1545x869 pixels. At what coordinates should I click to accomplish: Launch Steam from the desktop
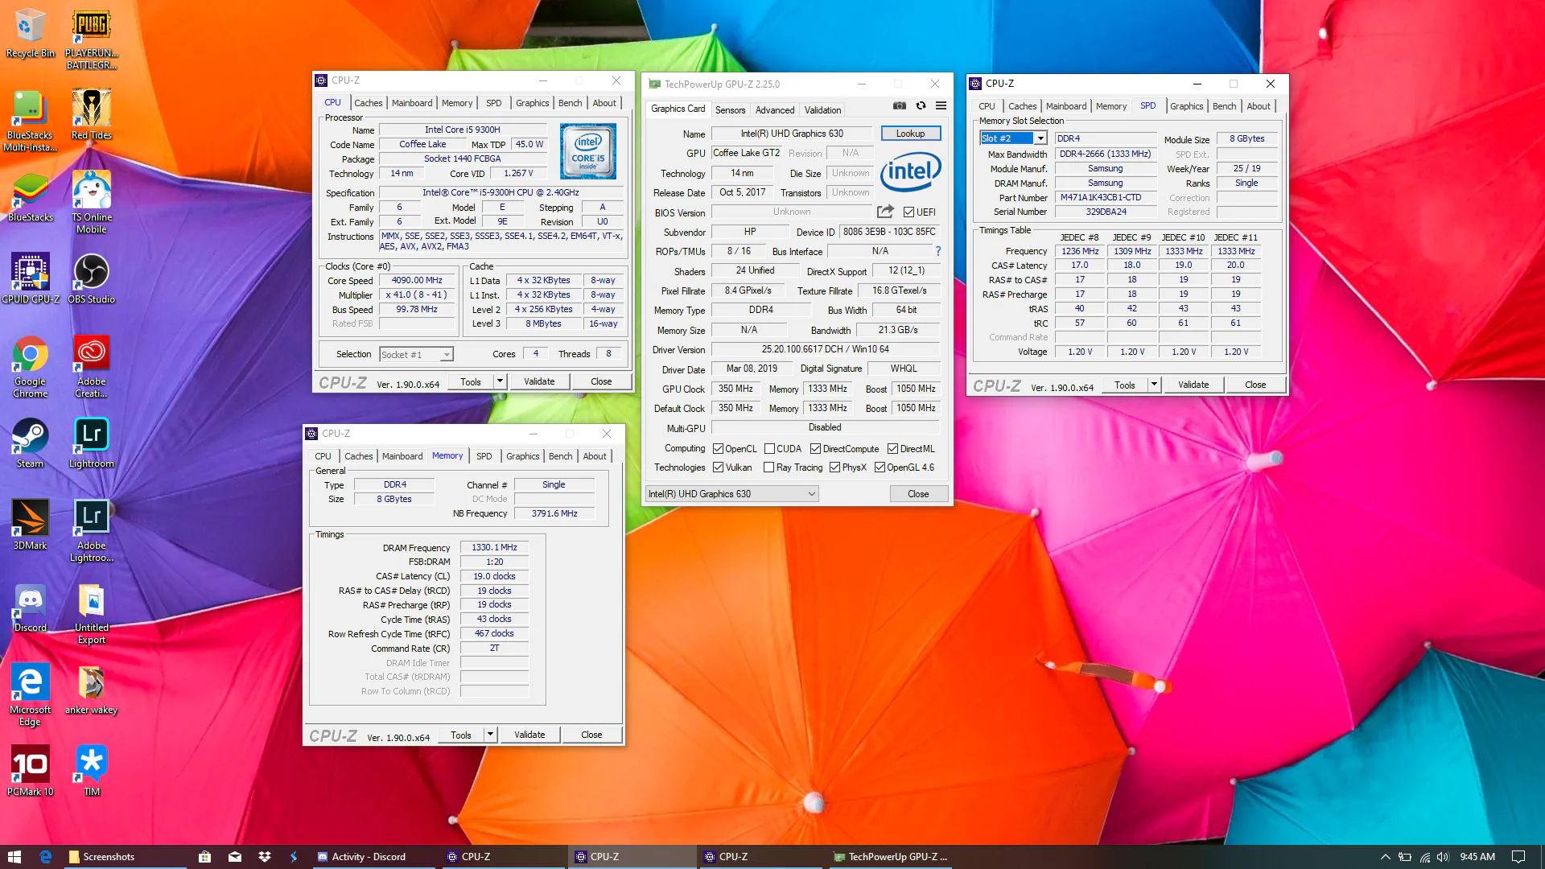tap(30, 443)
